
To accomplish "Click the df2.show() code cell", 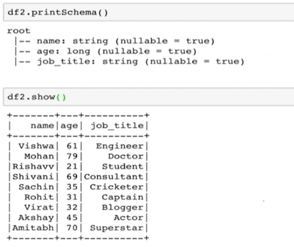I will pyautogui.click(x=148, y=97).
